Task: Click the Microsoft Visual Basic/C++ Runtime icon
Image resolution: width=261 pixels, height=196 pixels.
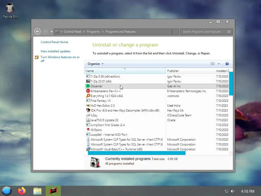Action: pyautogui.click(x=88, y=149)
